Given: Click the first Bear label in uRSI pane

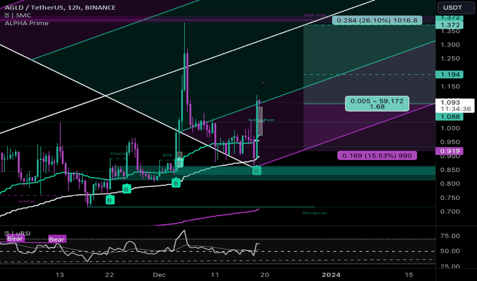Looking at the screenshot, I should (15, 239).
